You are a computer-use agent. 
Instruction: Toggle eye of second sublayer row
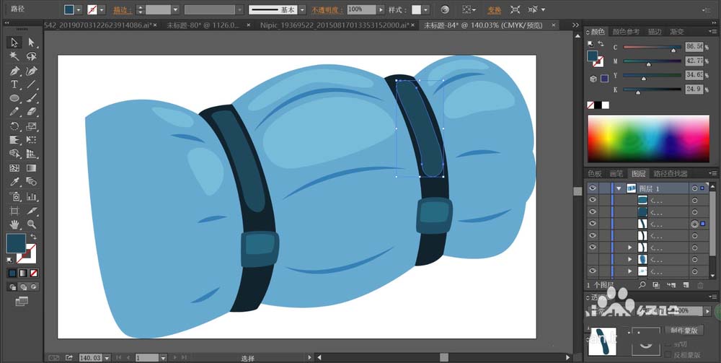(x=592, y=212)
